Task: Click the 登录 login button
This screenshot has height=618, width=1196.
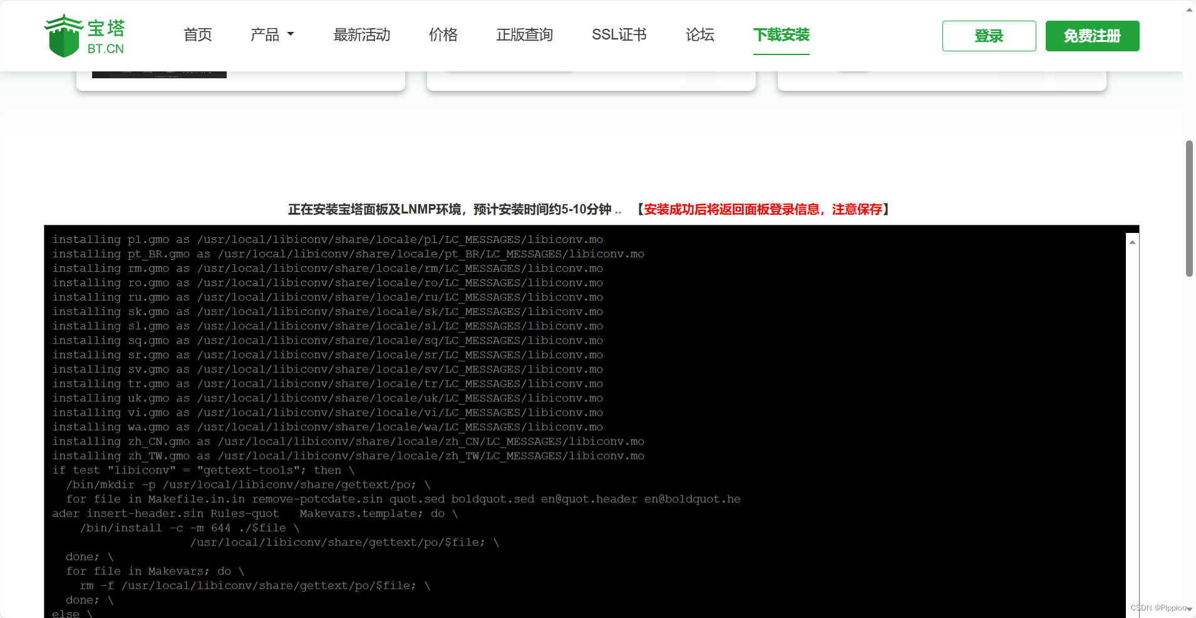Action: coord(989,36)
